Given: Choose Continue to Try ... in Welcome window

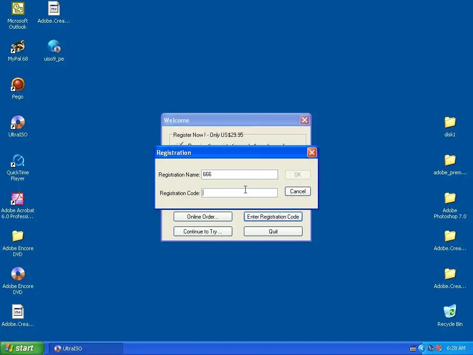Looking at the screenshot, I should (203, 231).
